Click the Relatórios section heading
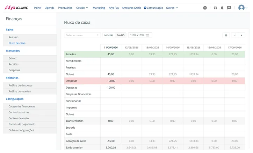The height and width of the screenshot is (153, 253). click(12, 78)
